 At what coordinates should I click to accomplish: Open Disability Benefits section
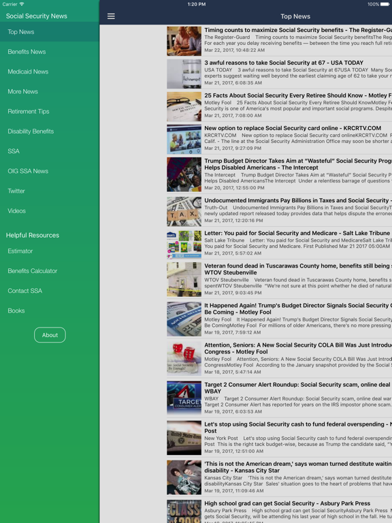50,131
